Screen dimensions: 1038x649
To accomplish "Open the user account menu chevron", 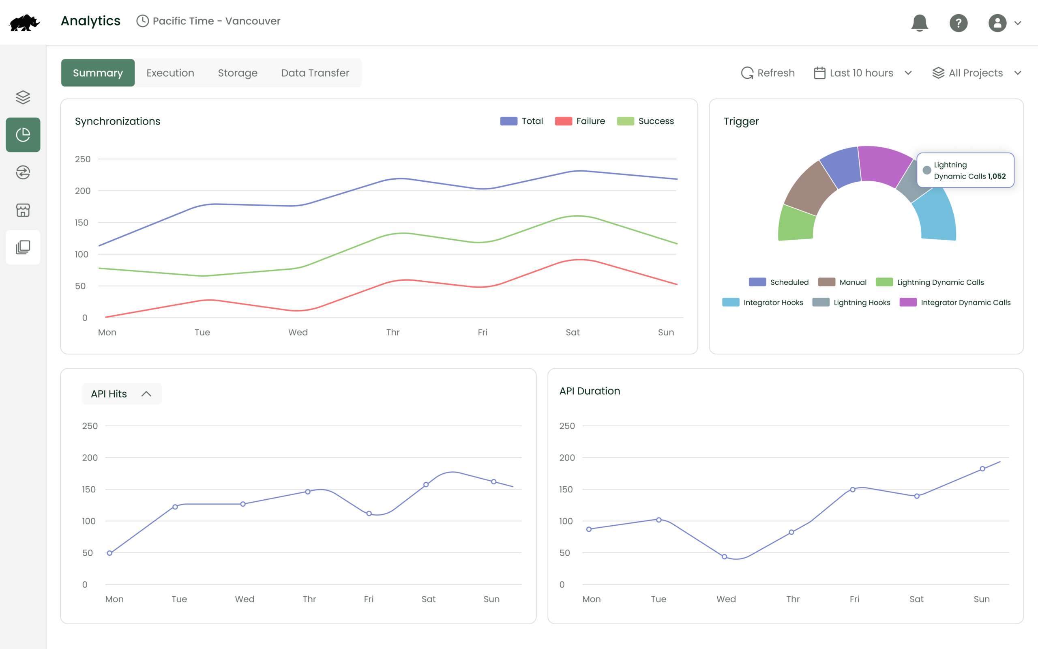I will 1018,23.
